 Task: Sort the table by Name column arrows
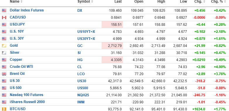pyautogui.click(x=22, y=1)
